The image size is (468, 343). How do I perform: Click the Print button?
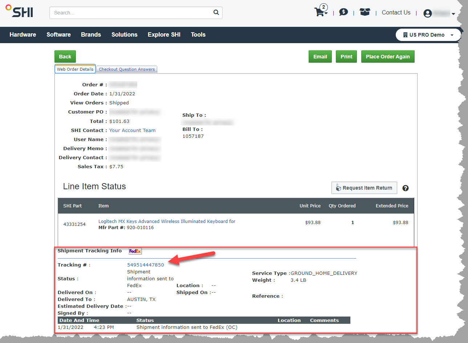coord(346,57)
